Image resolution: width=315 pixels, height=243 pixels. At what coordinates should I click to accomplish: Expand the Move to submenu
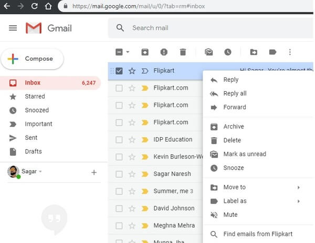[258, 187]
